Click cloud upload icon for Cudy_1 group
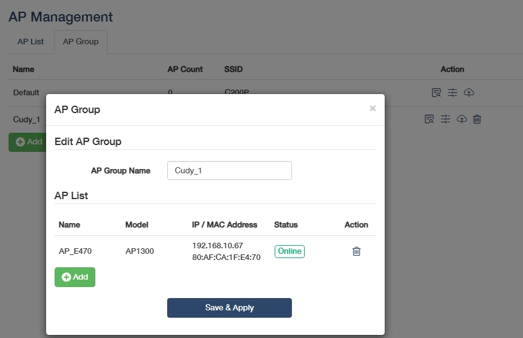The image size is (523, 338). 462,119
